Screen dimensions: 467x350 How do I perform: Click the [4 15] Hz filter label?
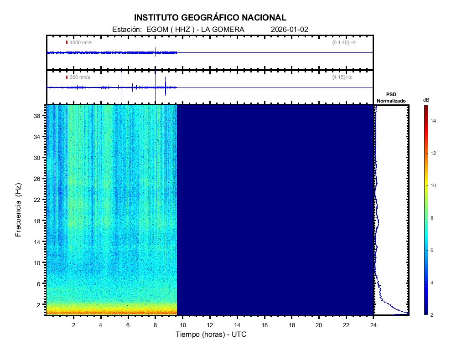point(342,77)
